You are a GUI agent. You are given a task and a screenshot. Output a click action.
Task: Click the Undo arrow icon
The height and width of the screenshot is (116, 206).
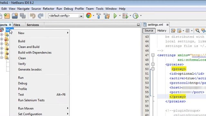[x=33, y=16]
